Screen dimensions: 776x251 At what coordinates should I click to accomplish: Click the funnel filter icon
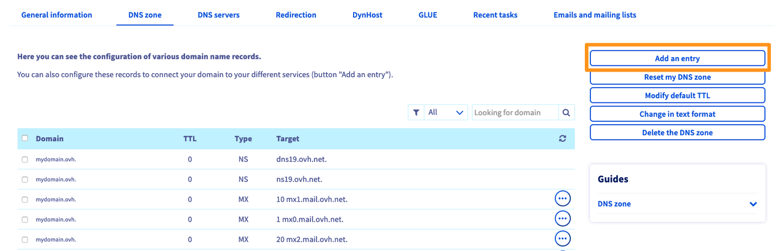(416, 112)
